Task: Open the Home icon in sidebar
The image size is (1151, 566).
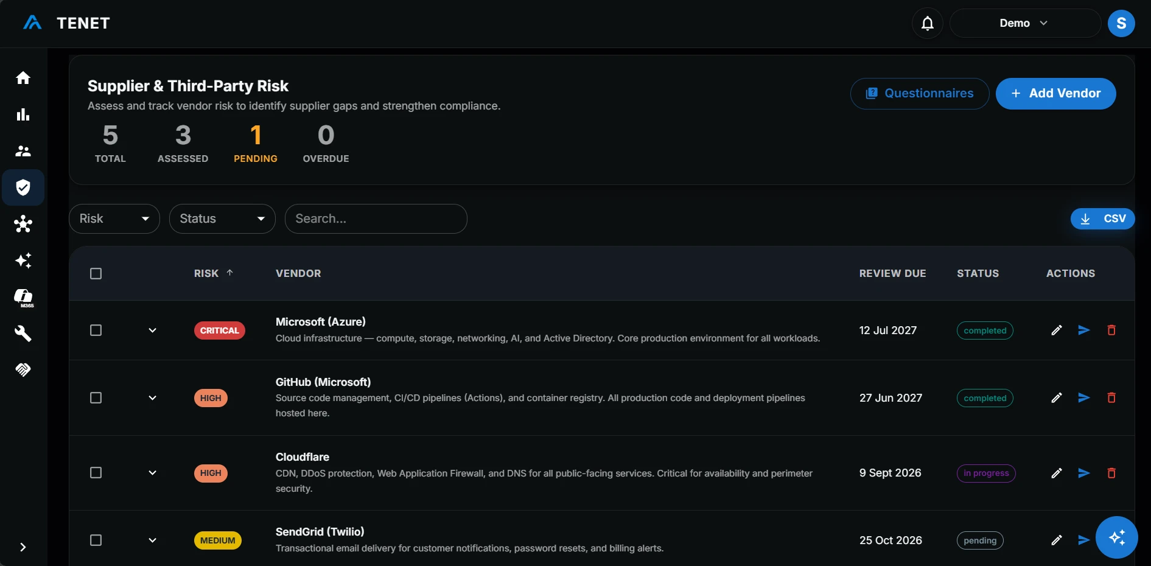Action: tap(23, 78)
